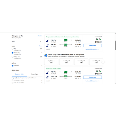Click the X icon beside Stops filter

coord(41,42)
